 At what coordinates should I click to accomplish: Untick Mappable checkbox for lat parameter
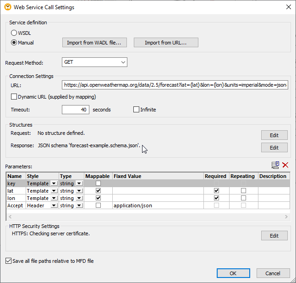click(x=98, y=191)
